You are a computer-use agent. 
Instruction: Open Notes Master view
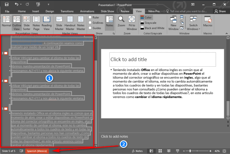click(x=81, y=23)
